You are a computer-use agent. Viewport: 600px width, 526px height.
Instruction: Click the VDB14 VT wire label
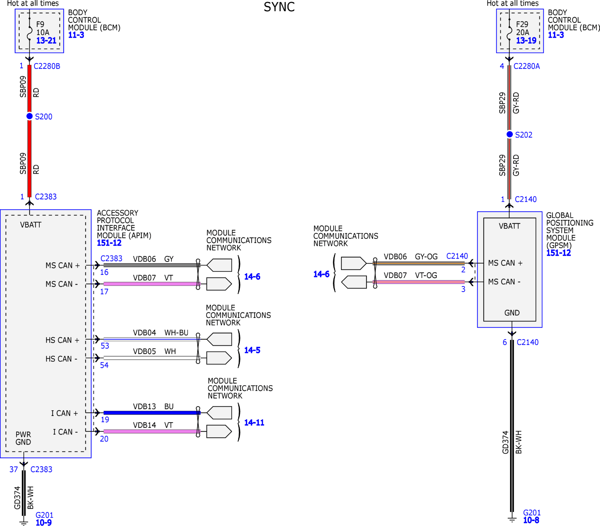point(153,425)
